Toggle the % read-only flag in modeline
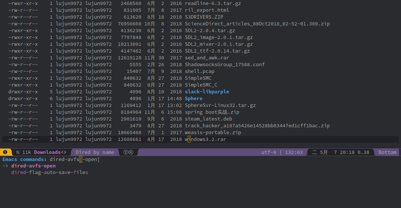Image resolution: width=401 pixels, height=208 pixels. (18, 152)
